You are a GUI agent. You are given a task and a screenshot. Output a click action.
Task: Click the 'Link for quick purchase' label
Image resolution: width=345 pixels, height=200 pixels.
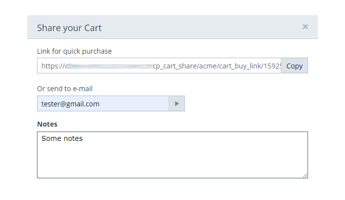point(74,52)
